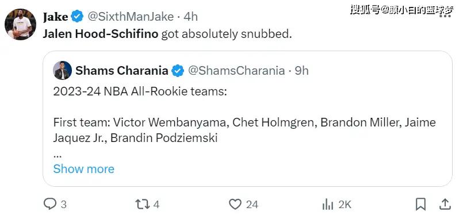Image resolution: width=463 pixels, height=219 pixels.
Task: Click the Jake display name
Action: [56, 17]
